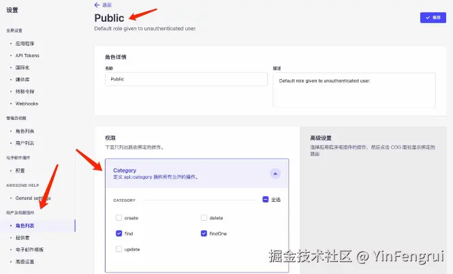Open Webhooks settings

(x=27, y=104)
